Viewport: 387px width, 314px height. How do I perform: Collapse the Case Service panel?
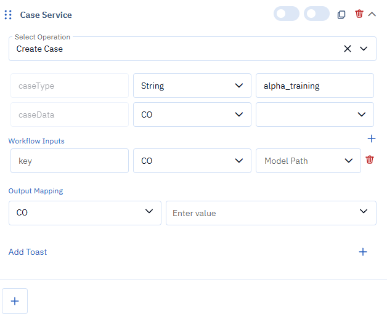pos(372,14)
